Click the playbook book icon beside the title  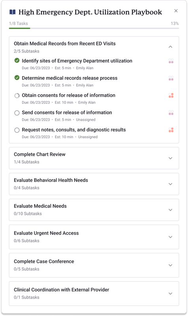click(x=13, y=12)
